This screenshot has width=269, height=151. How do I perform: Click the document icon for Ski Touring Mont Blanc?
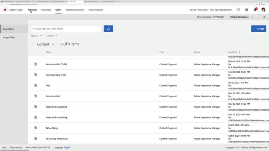[36, 138]
